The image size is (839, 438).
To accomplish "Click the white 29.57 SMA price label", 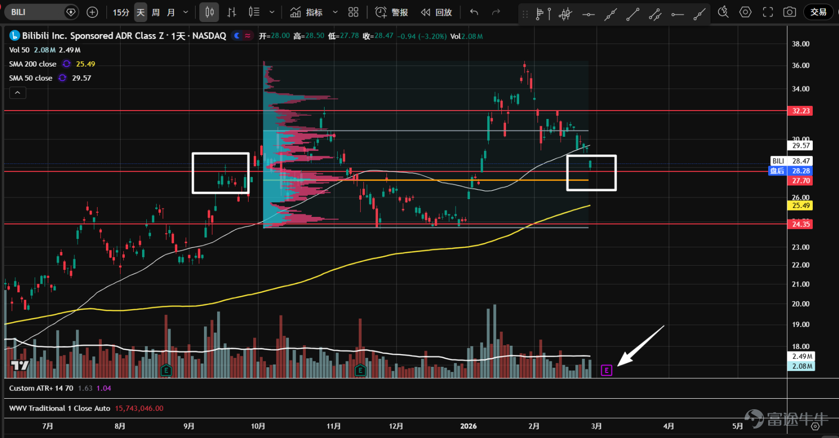I will 800,146.
